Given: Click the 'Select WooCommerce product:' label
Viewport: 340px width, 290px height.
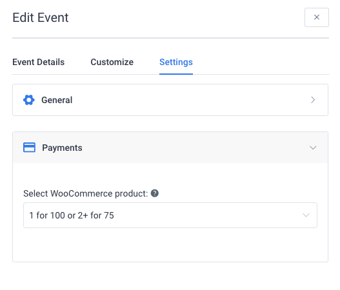Looking at the screenshot, I should coord(85,193).
